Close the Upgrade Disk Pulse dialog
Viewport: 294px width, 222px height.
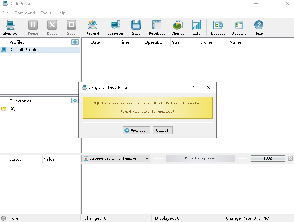click(208, 87)
